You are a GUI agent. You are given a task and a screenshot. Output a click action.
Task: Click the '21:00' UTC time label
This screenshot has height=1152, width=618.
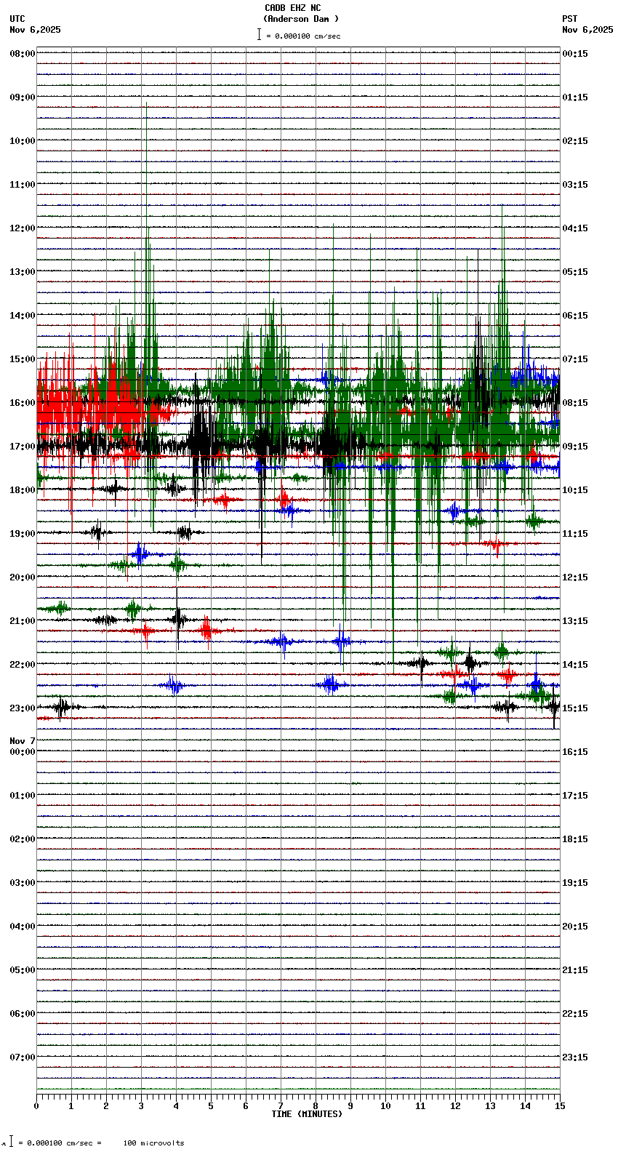(x=23, y=621)
